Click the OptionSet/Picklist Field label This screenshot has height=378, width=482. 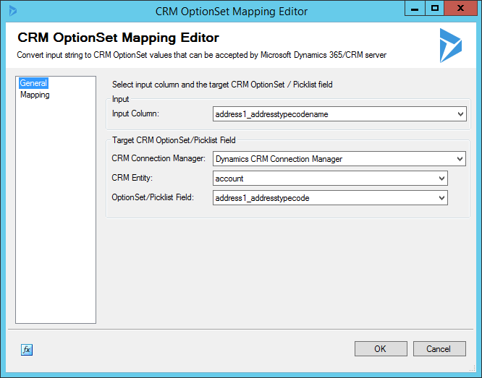(x=153, y=197)
